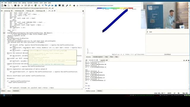Open the View menu
Image resolution: width=190 pixels, height=107 pixels.
(45, 3)
